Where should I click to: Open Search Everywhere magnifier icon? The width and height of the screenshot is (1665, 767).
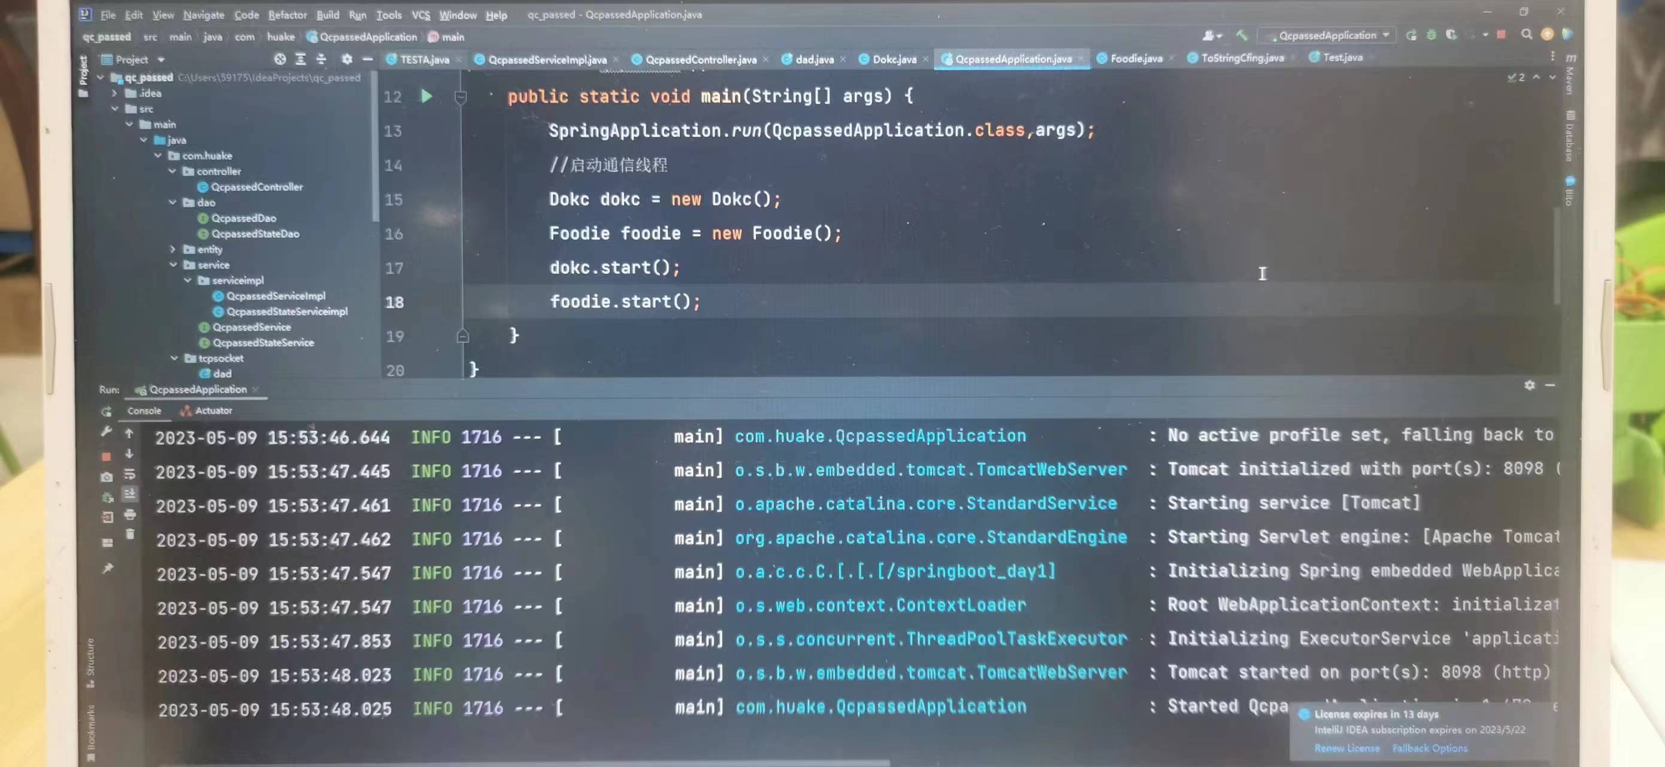(1526, 34)
